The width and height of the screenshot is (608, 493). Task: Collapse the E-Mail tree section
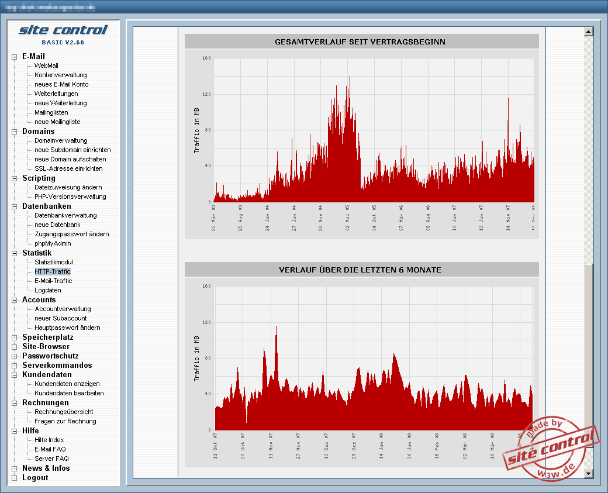coord(15,57)
